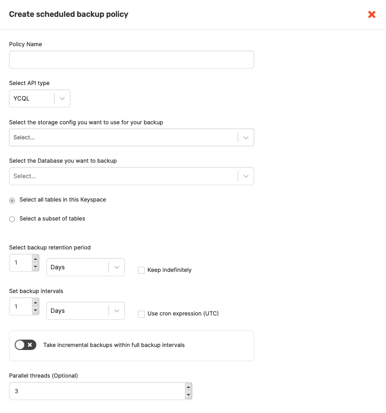
Task: Increment the Parallel threads value
Action: pyautogui.click(x=188, y=388)
